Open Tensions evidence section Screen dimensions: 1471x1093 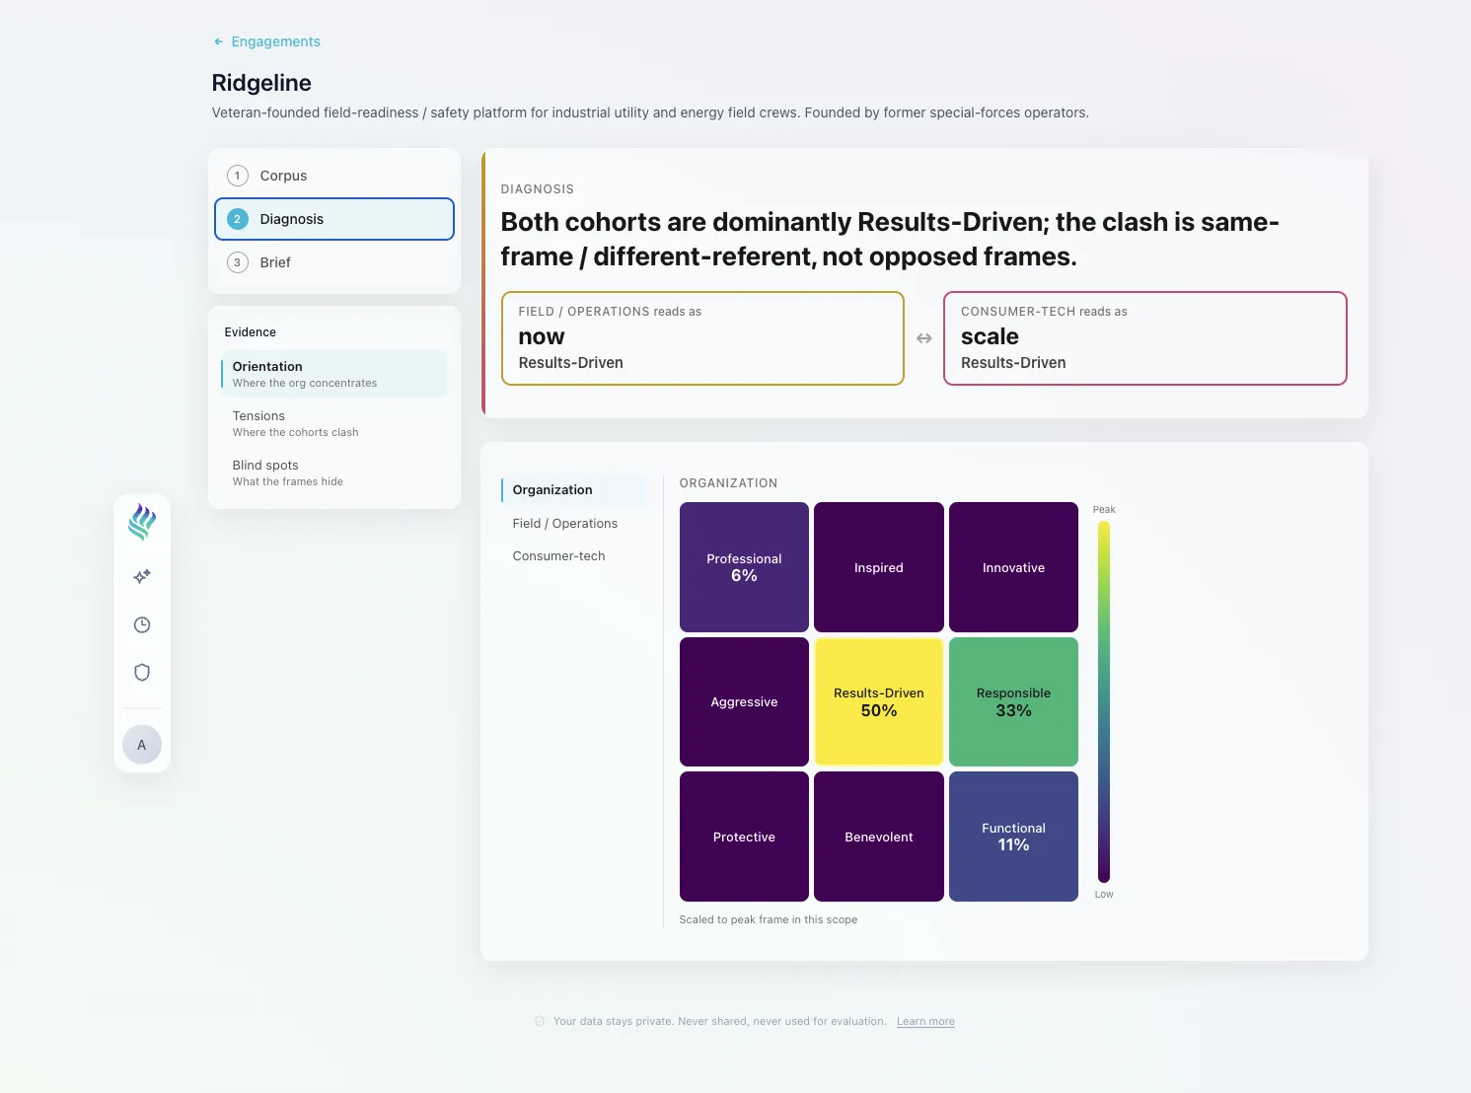coord(334,423)
